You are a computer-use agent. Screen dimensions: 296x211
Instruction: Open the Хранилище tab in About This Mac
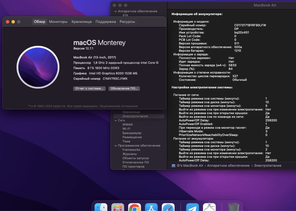click(81, 22)
